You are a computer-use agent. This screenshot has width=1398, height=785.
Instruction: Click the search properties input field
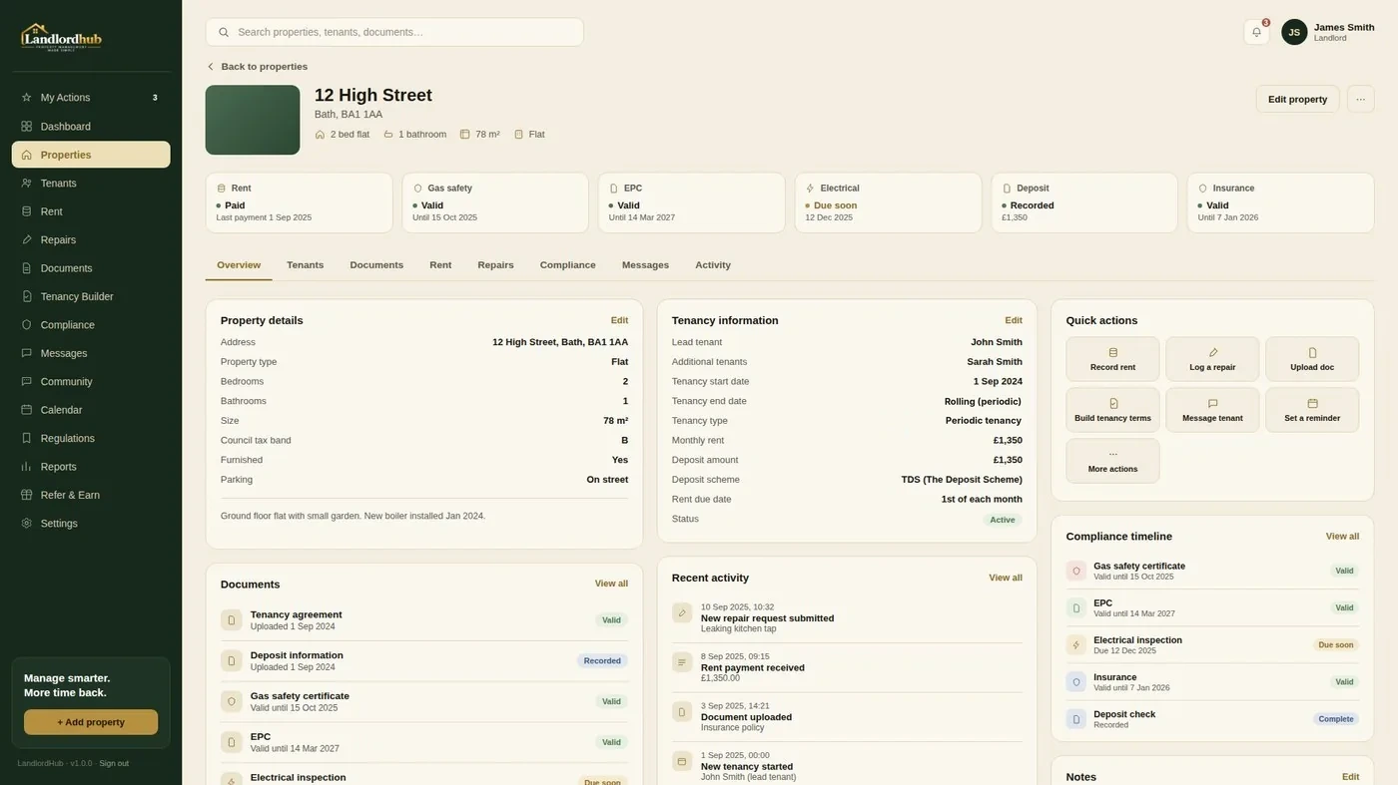394,32
